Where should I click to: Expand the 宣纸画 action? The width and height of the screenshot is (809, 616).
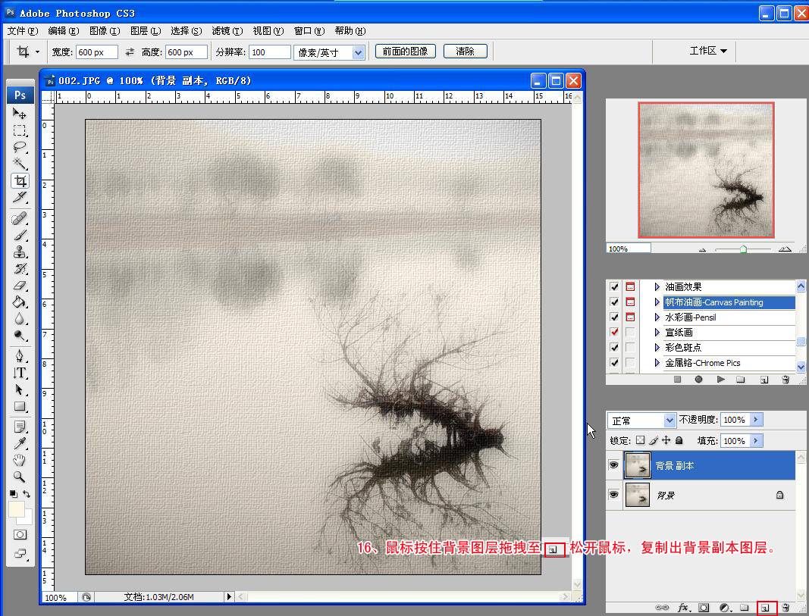point(657,333)
